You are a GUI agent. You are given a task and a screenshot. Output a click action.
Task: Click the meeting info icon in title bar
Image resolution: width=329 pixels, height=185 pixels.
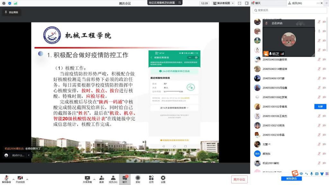click(4, 3)
